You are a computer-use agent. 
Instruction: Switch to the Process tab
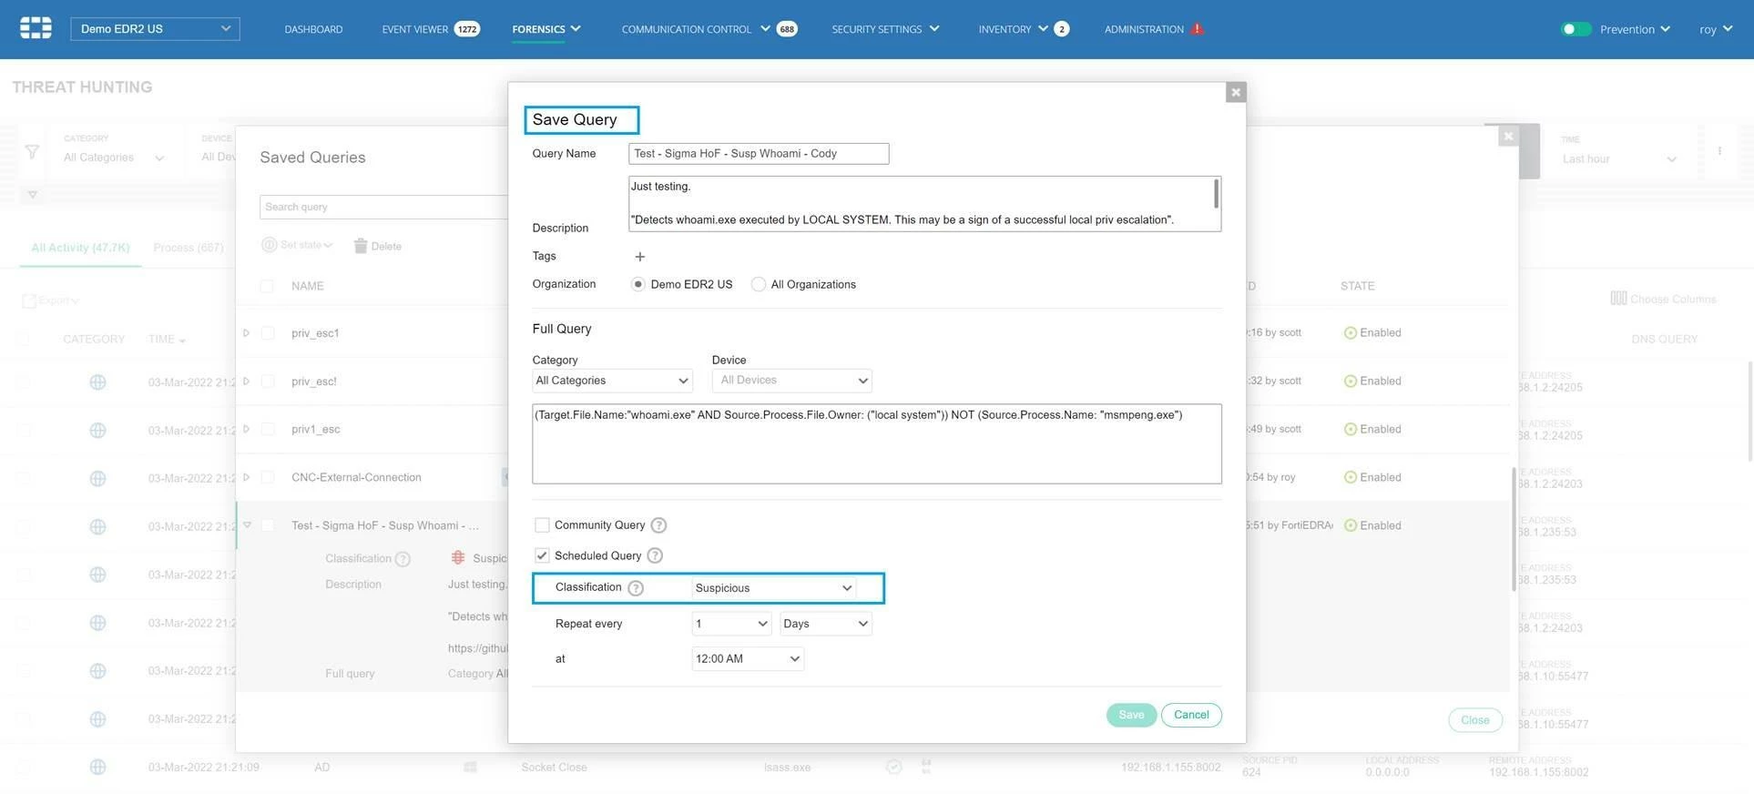pyautogui.click(x=189, y=248)
